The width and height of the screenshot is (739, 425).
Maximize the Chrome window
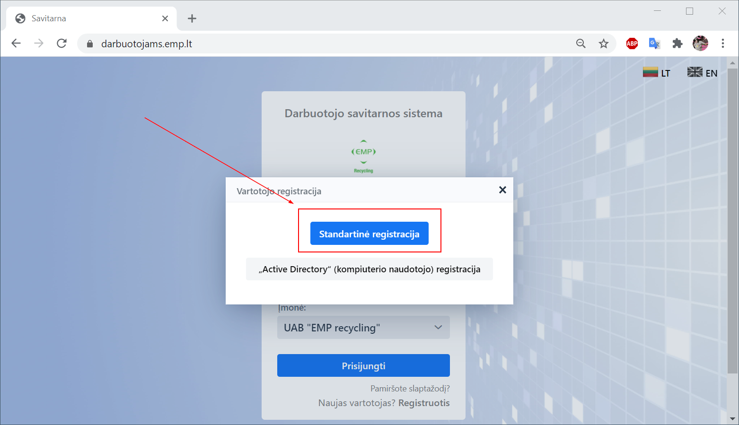pyautogui.click(x=689, y=11)
